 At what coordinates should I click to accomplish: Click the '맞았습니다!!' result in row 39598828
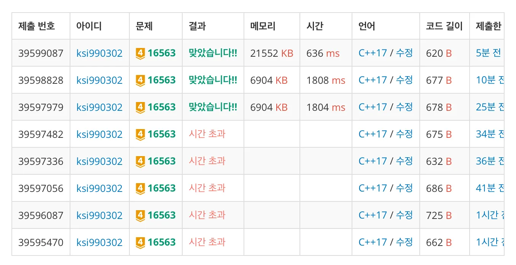point(213,80)
